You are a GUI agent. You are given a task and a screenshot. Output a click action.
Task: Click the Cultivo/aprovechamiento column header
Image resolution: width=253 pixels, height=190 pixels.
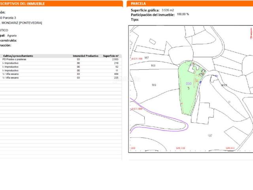(18, 56)
